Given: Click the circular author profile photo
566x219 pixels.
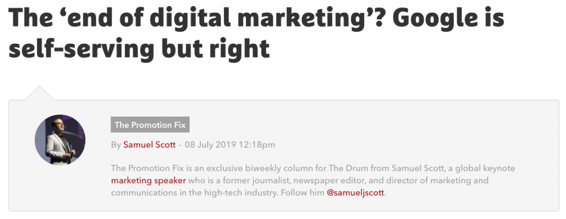Looking at the screenshot, I should 60,140.
